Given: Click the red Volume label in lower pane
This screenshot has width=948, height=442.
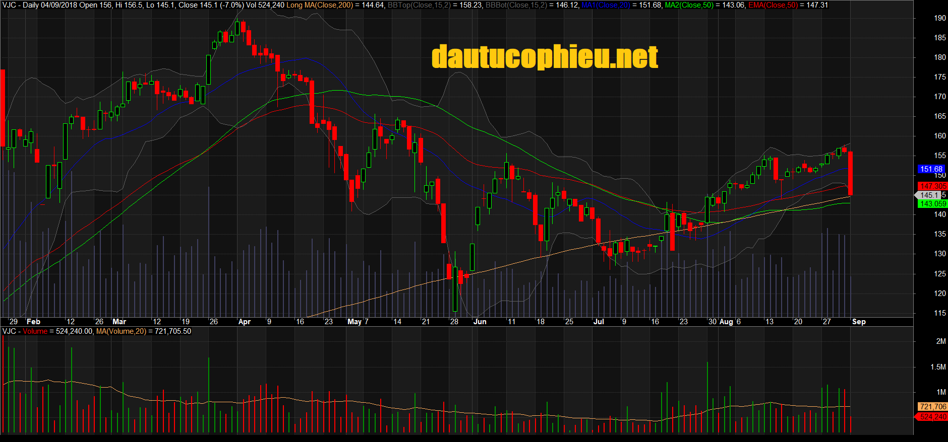Looking at the screenshot, I should 35,331.
